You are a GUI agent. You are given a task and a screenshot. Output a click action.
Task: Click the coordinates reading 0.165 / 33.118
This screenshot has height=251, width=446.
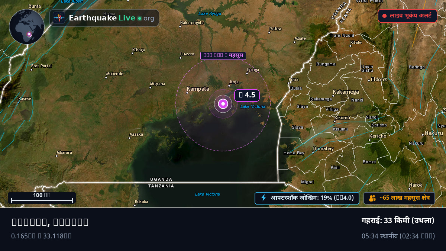coord(41,236)
